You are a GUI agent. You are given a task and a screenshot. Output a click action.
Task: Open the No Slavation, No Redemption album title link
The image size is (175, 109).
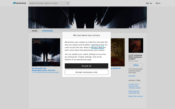coord(43,69)
